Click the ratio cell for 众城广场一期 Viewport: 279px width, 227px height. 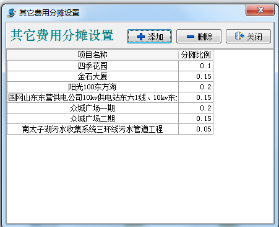(x=195, y=108)
